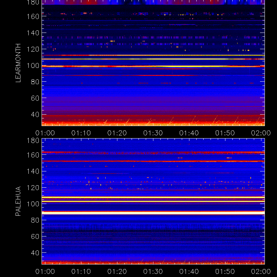Select the 100 tick label on Learmonth axis
Viewport: 277px width, 277px height.
33,66
